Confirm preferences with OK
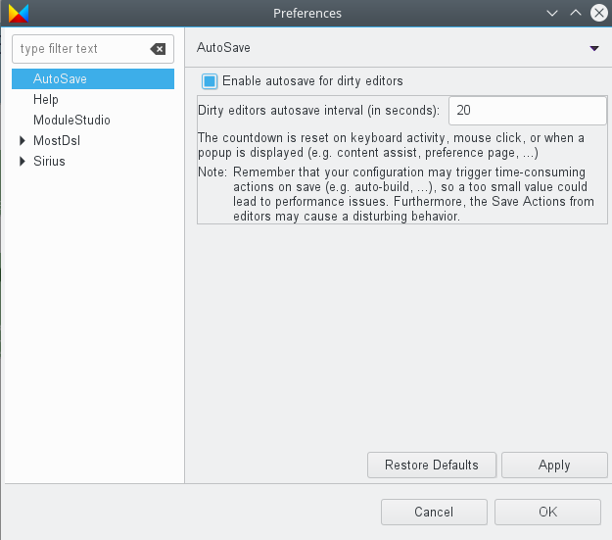Viewport: 612px width, 540px height. point(547,512)
